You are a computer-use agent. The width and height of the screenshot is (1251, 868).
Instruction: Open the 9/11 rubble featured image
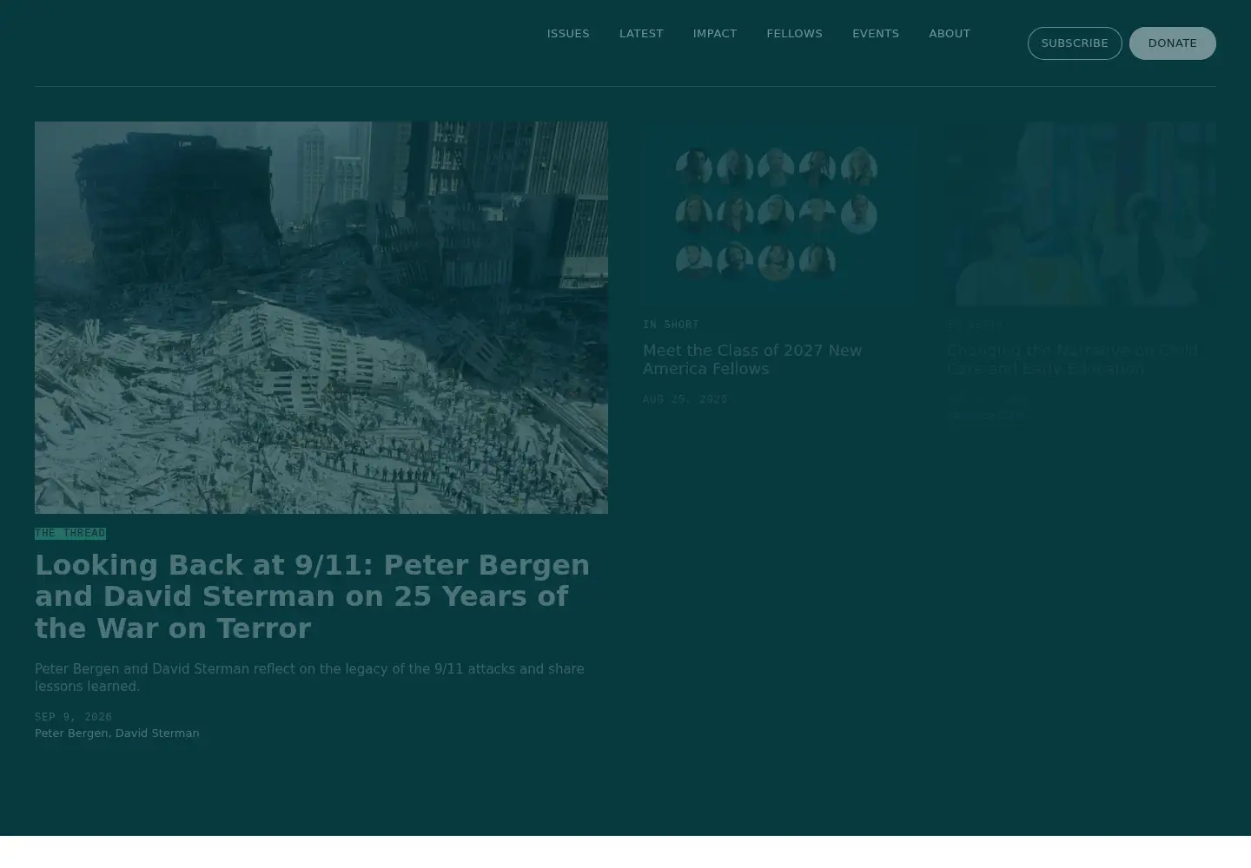coord(321,318)
